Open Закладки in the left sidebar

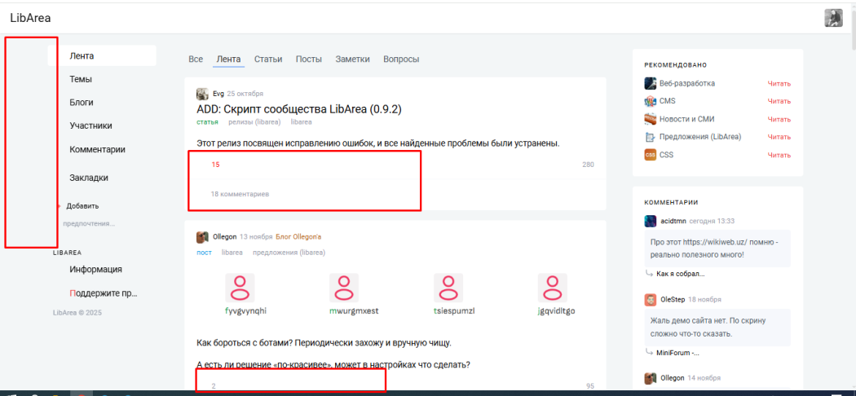click(x=89, y=178)
